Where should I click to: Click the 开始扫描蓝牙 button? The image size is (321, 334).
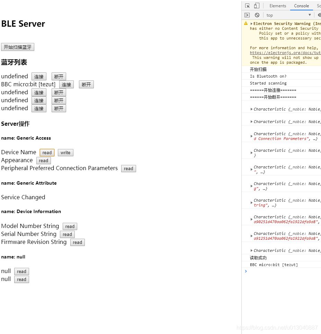(18, 47)
